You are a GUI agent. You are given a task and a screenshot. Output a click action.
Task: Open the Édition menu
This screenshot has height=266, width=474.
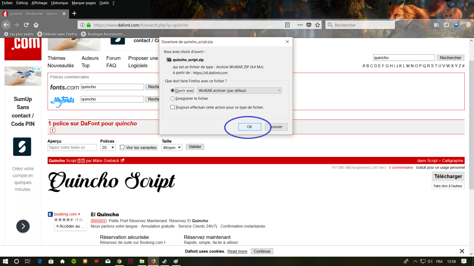point(22,3)
